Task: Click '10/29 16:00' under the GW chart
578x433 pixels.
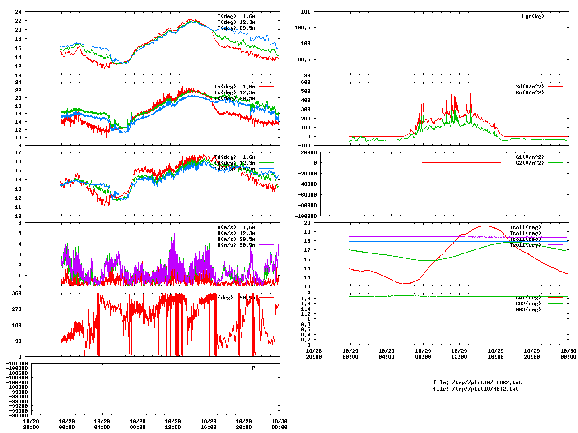Action: 495,354
